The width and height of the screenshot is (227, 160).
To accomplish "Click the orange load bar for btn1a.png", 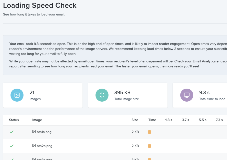I will pos(149,132).
